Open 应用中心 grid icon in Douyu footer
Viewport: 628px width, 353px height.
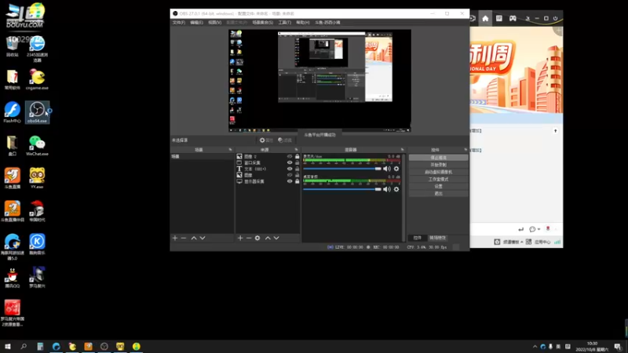[x=528, y=242]
